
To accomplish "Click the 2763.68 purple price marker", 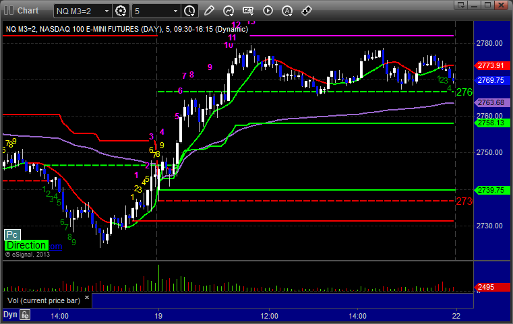I will 492,102.
